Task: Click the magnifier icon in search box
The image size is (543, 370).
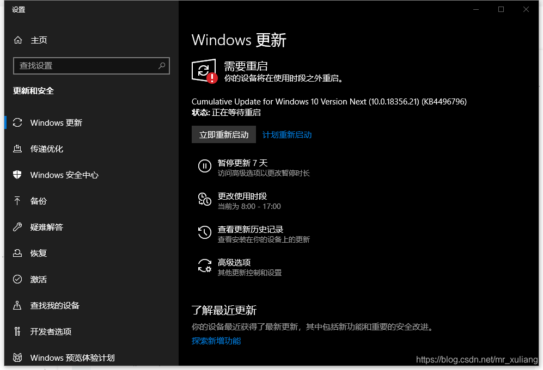Action: coord(162,66)
